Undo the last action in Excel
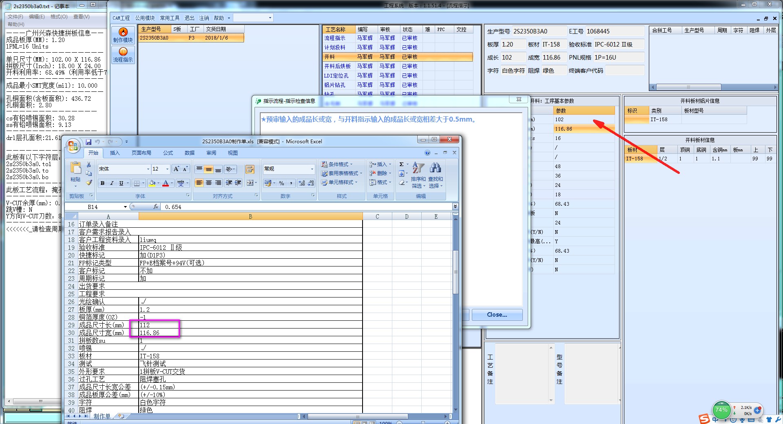 click(97, 142)
